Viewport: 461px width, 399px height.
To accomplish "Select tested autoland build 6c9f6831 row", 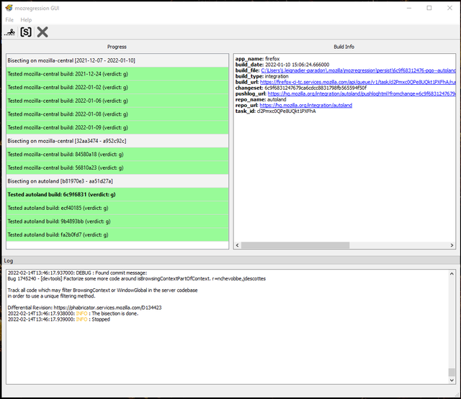I will [117, 195].
